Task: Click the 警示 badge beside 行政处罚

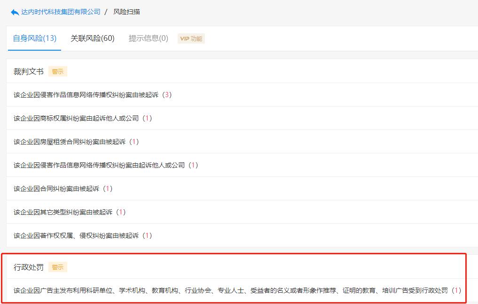Action: point(58,267)
